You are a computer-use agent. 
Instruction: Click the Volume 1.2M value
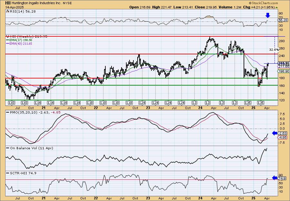[x=230, y=7]
